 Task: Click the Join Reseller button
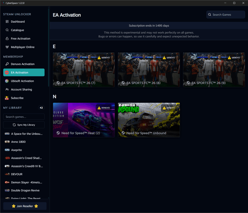click(x=25, y=206)
